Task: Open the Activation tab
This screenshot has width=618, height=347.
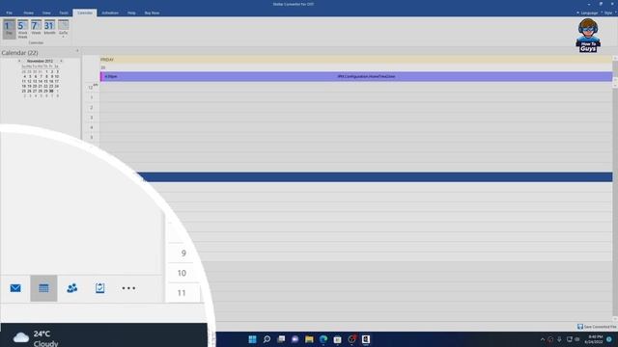Action: click(x=110, y=13)
